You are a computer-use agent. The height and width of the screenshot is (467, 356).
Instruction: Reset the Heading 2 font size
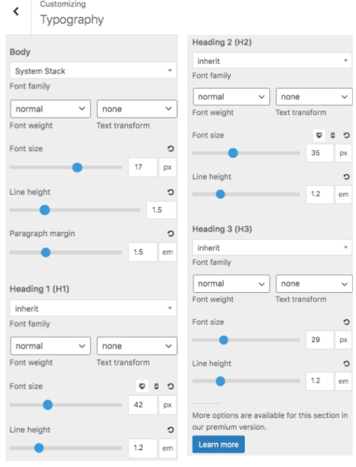coord(346,136)
